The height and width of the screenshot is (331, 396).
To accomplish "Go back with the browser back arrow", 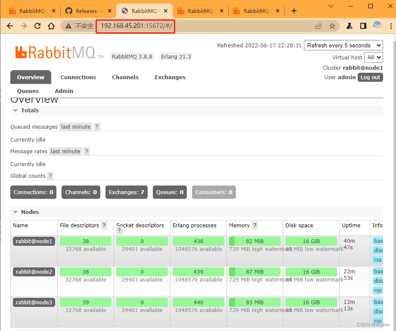I will [10, 26].
